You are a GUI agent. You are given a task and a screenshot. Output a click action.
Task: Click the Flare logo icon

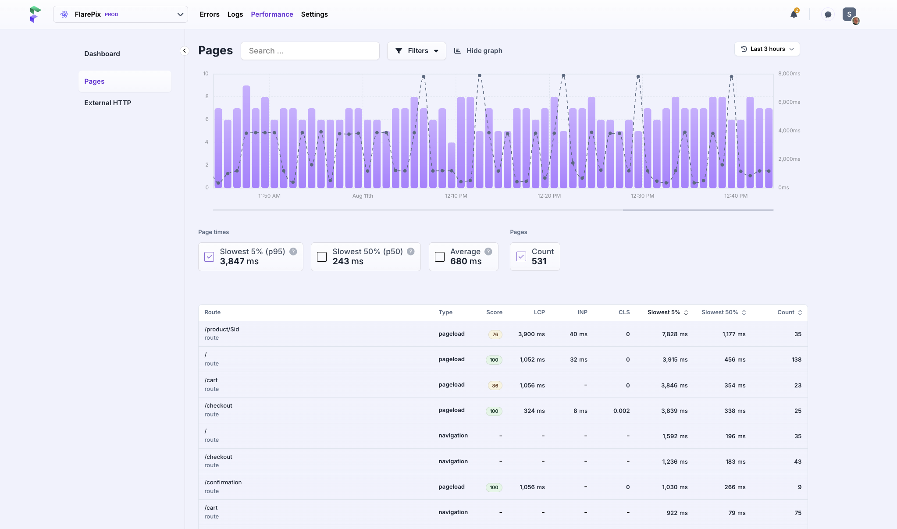point(35,14)
